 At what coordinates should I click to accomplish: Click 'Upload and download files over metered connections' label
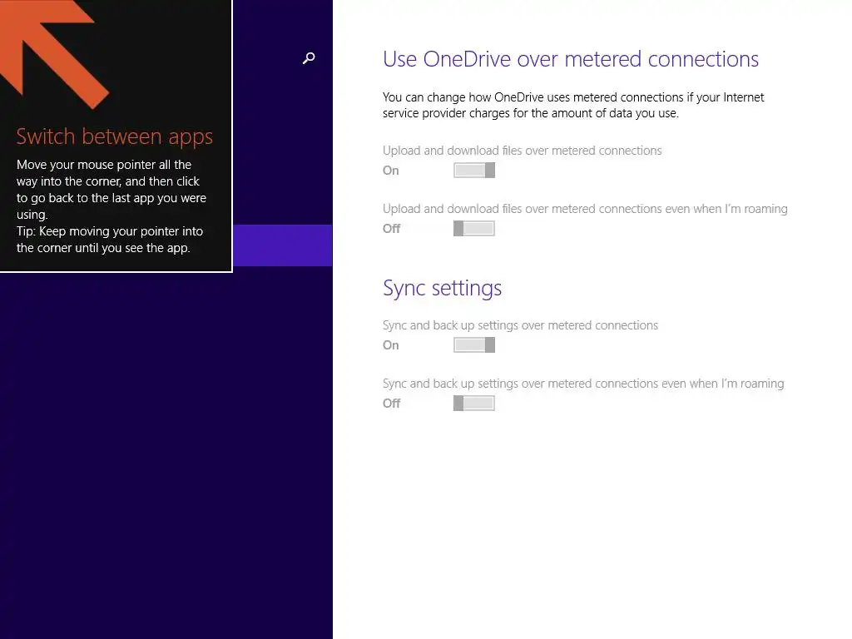click(522, 151)
